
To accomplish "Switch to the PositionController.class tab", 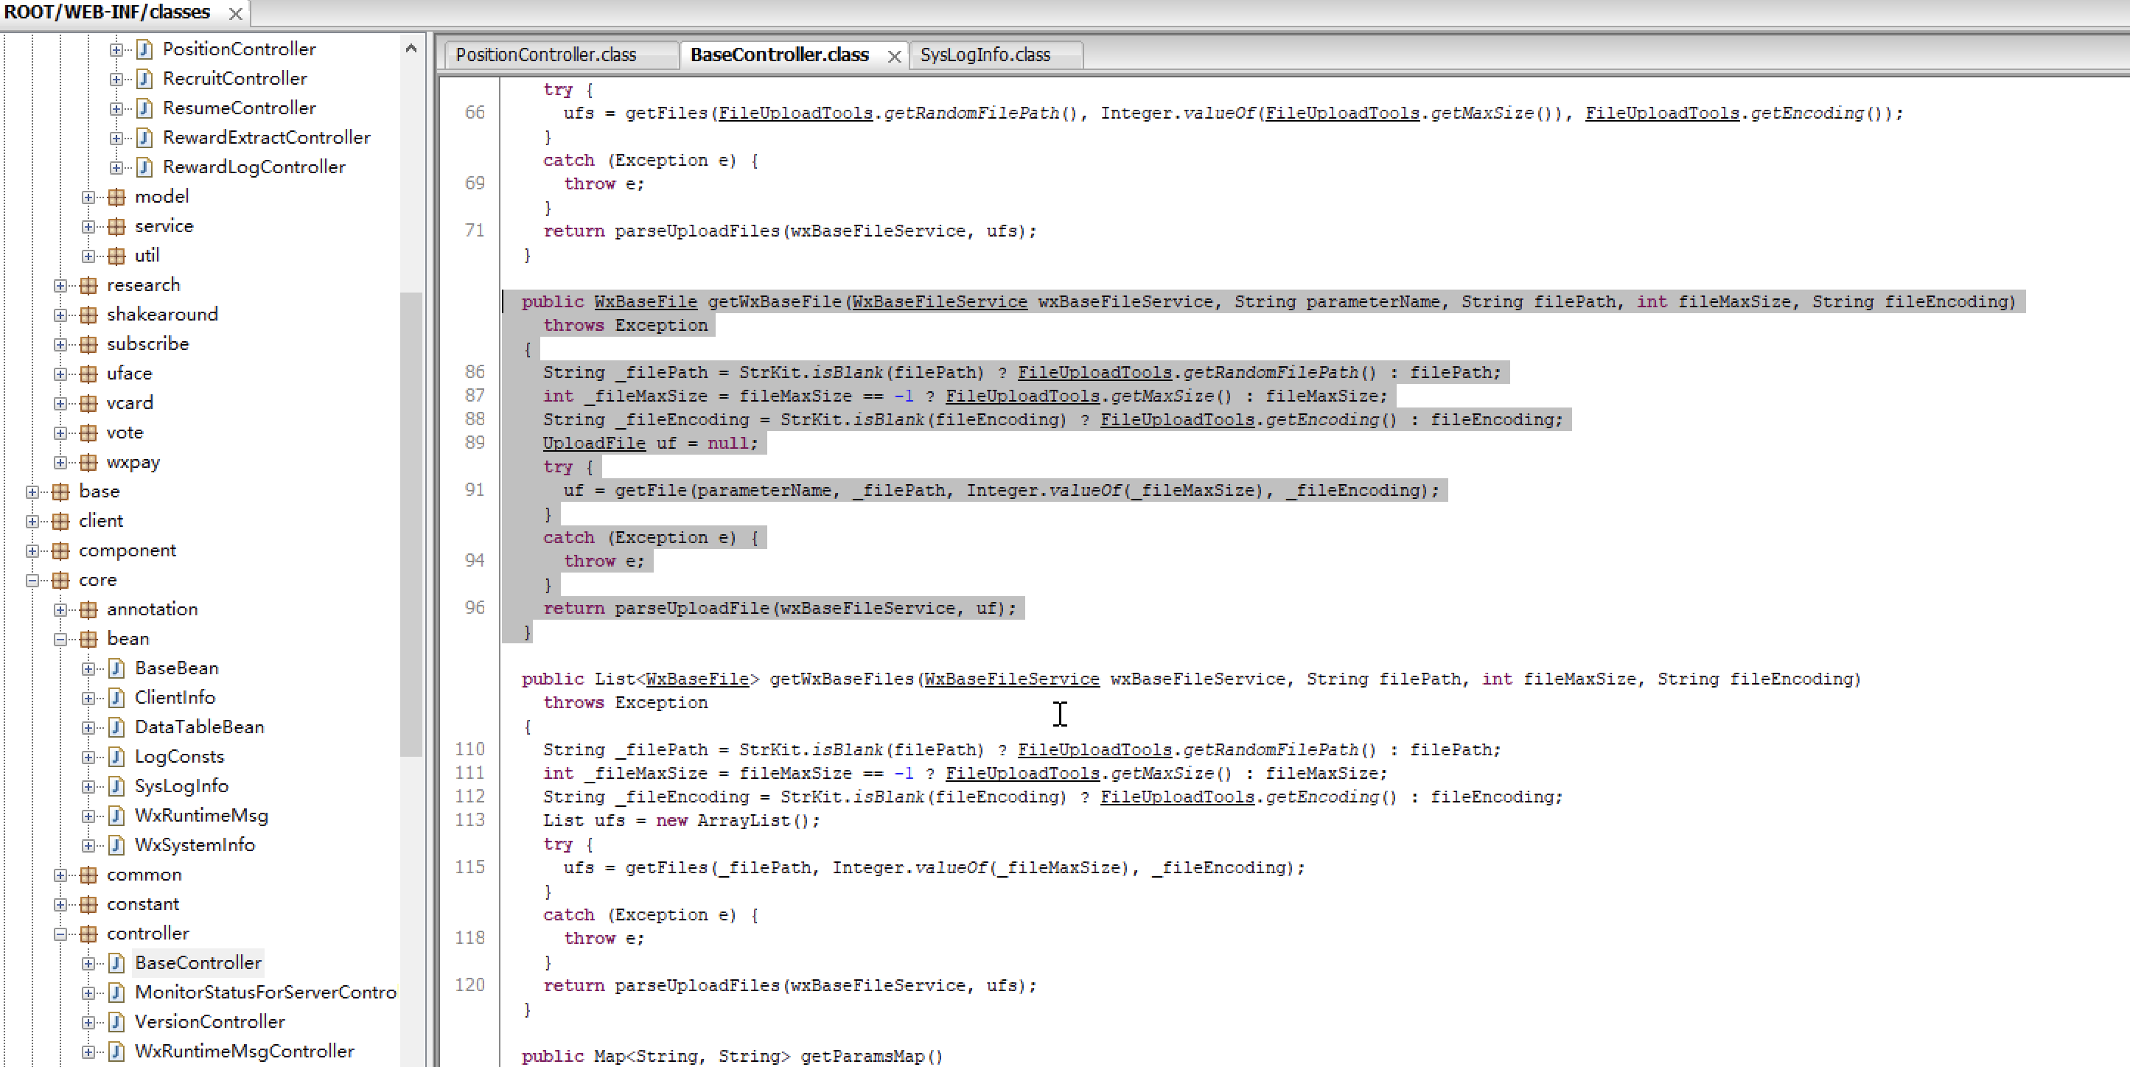I will pos(545,55).
